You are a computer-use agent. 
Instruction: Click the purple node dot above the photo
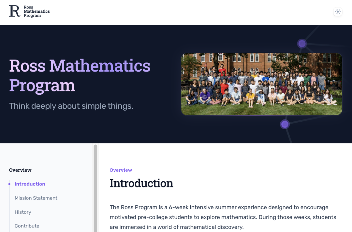coord(302,44)
